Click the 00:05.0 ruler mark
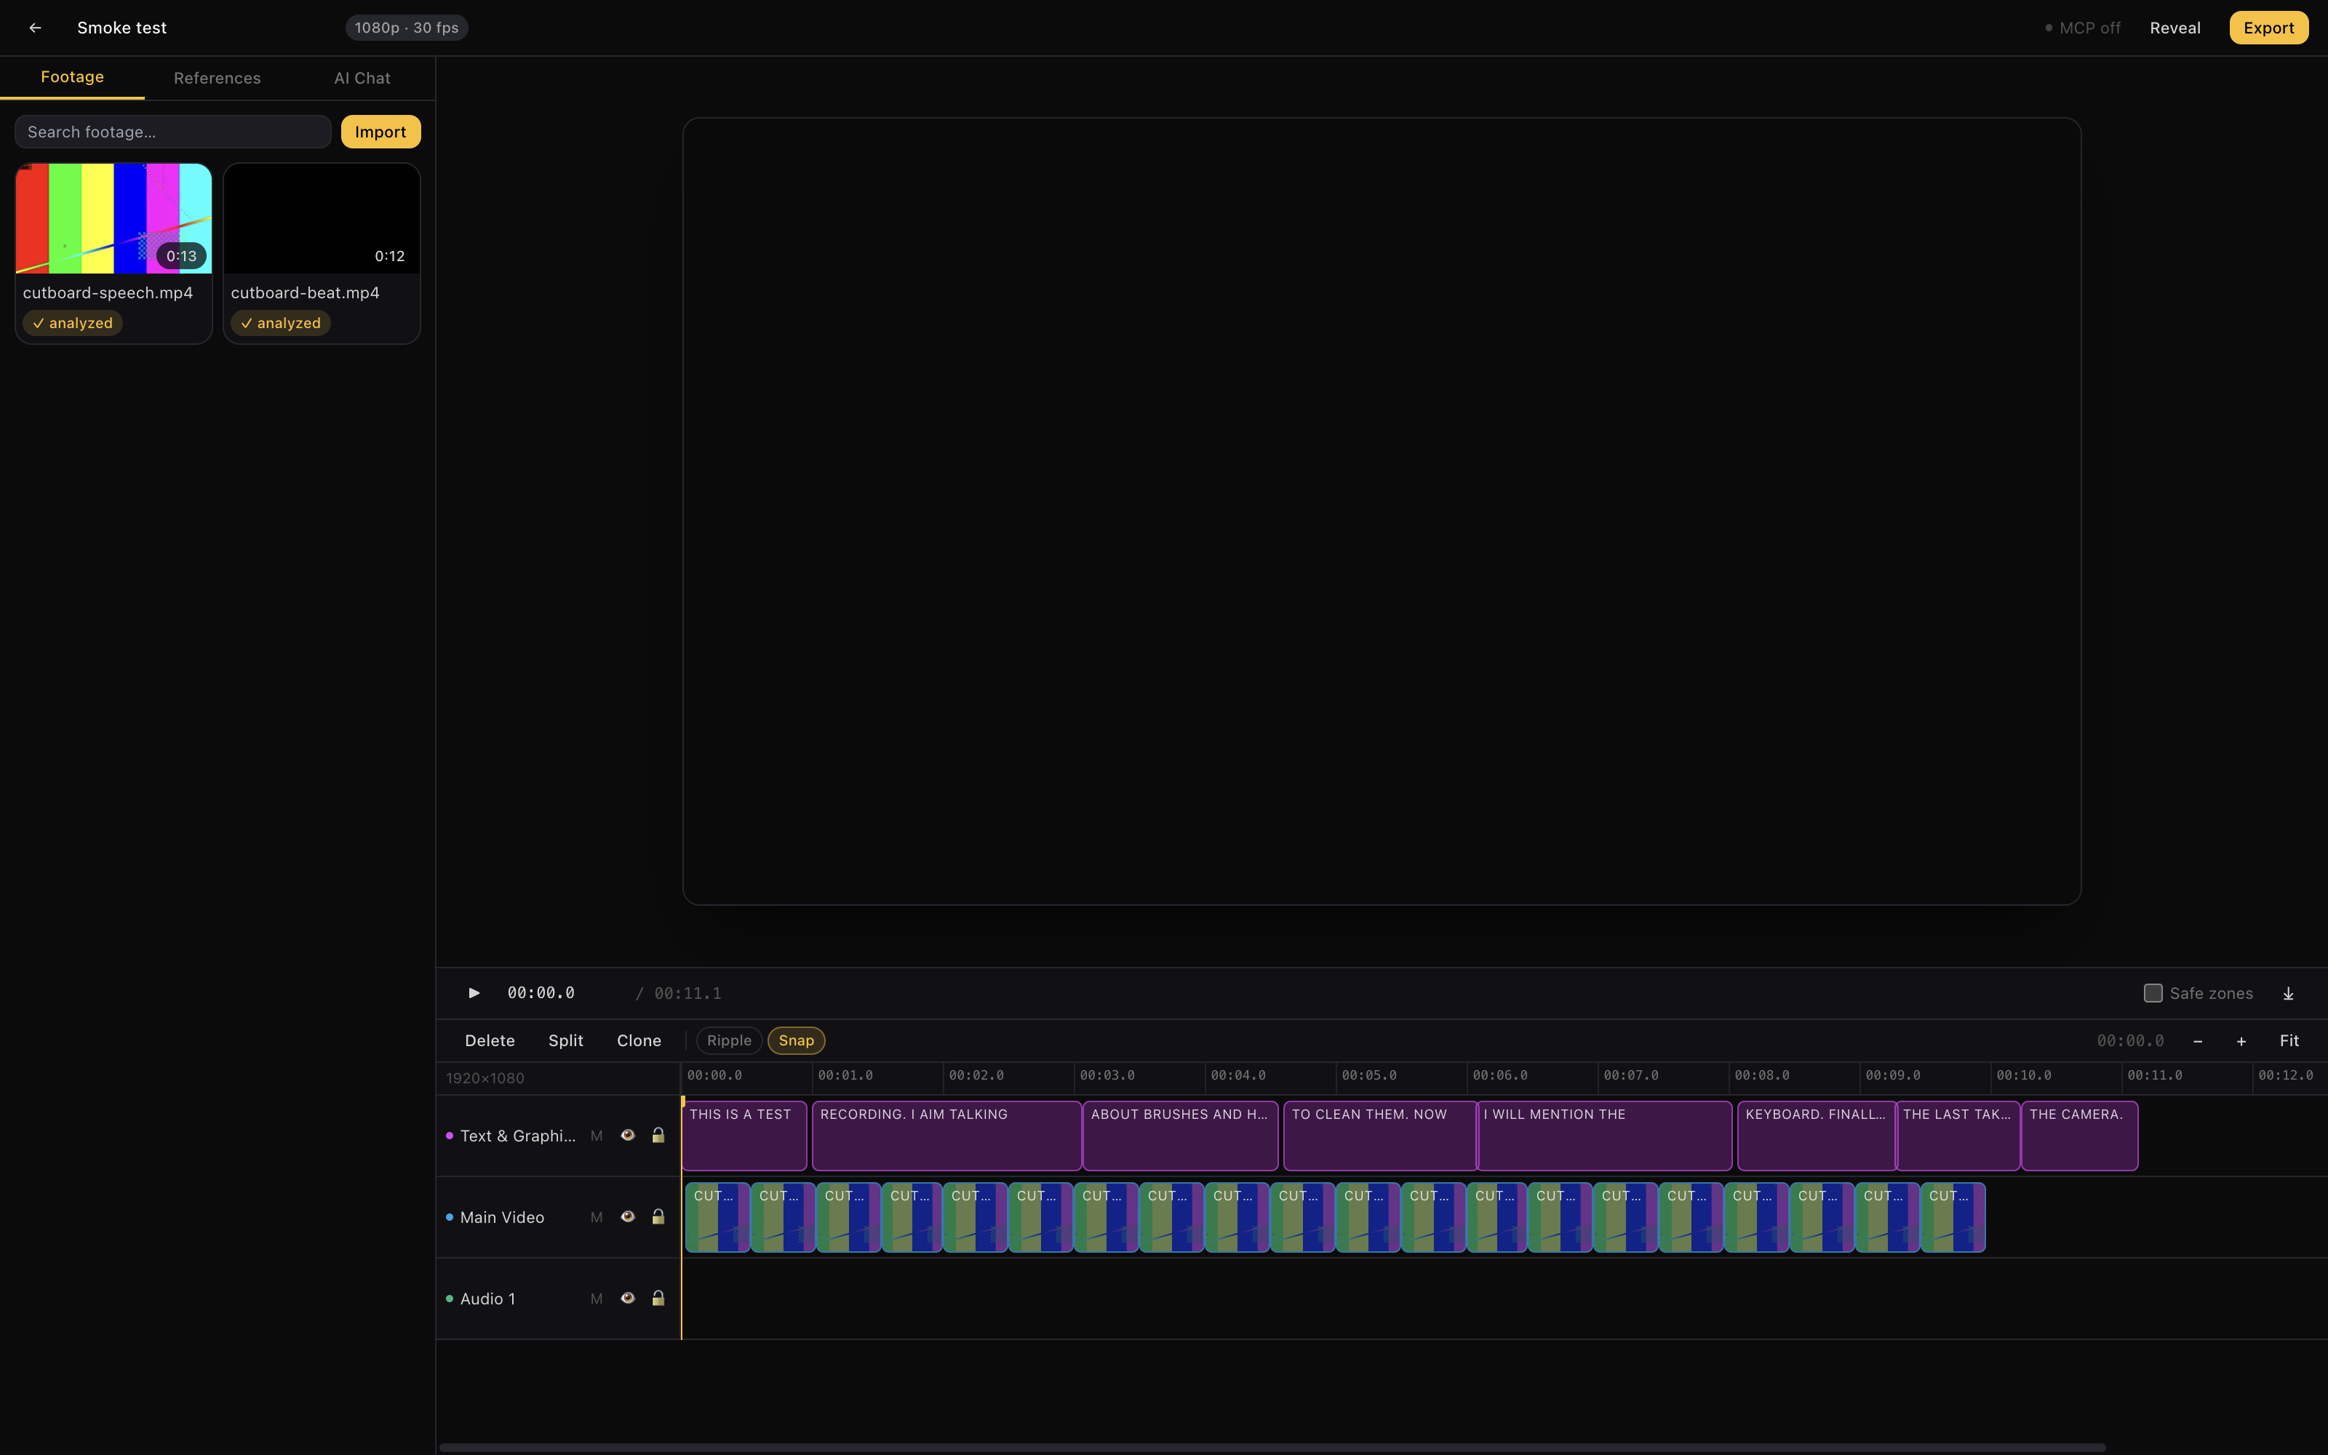 1369,1076
